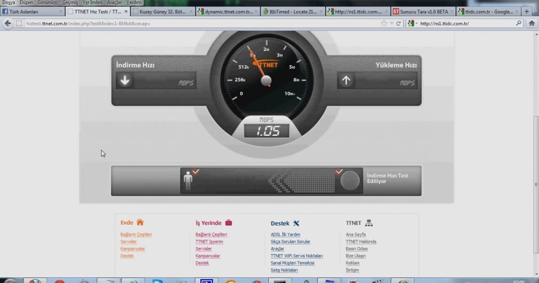
Task: Click the search magnifier icon in the search box
Action: tap(519, 23)
